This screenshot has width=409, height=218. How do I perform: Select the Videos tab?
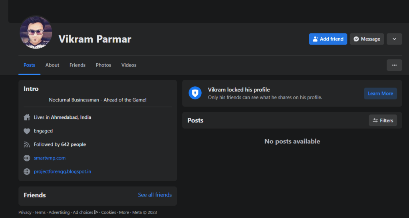(129, 65)
